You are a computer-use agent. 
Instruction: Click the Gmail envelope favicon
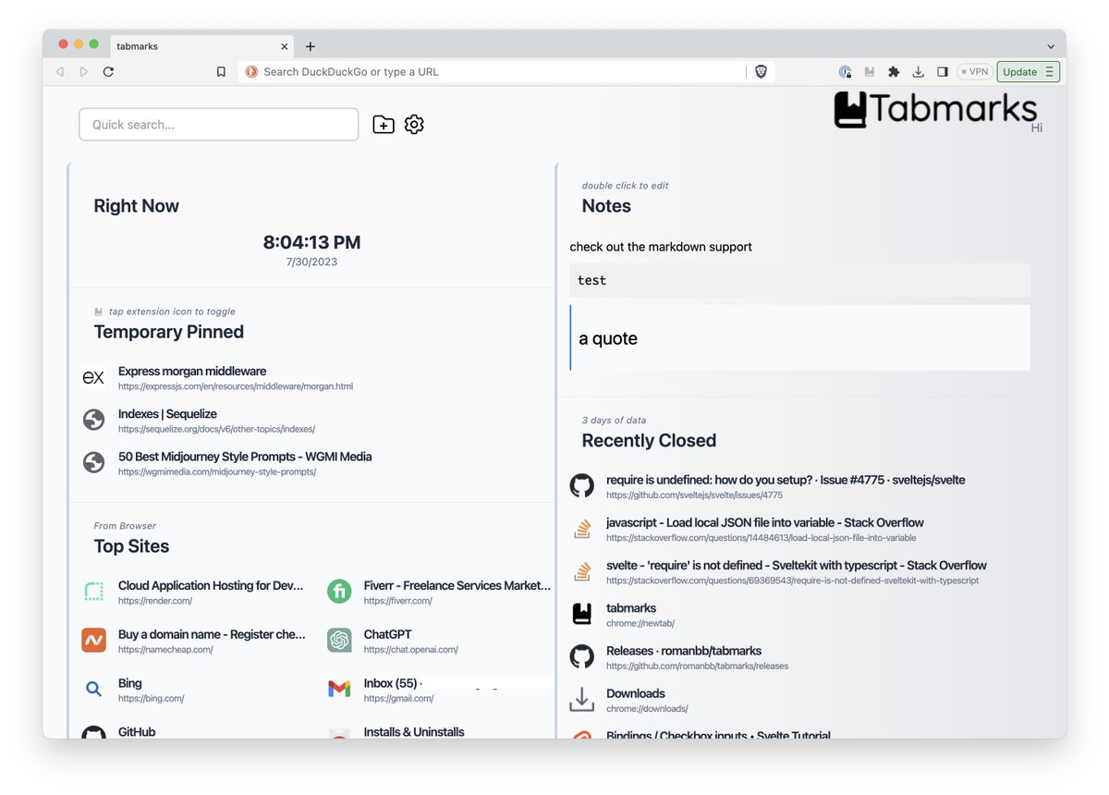click(x=339, y=689)
